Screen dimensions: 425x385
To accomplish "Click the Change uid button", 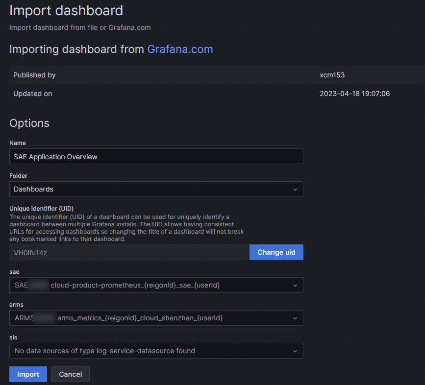I will 276,252.
